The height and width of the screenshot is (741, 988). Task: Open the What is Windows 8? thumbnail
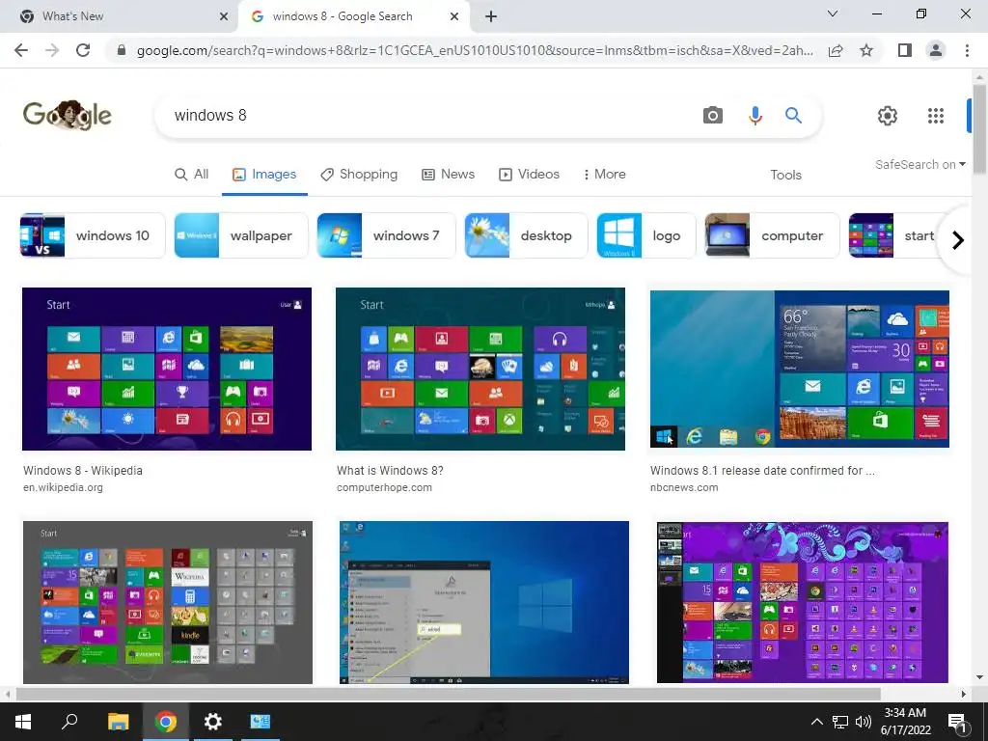pyautogui.click(x=480, y=370)
